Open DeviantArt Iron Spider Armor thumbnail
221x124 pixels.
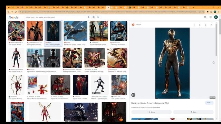(16, 85)
